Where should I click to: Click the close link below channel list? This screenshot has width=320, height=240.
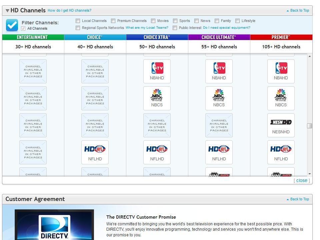[x=301, y=180]
